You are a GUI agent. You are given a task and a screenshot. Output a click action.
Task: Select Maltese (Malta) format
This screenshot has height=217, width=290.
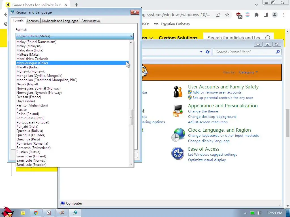72,55
